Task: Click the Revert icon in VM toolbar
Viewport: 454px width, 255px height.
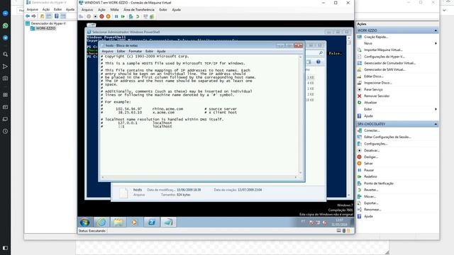Action: coord(138,16)
